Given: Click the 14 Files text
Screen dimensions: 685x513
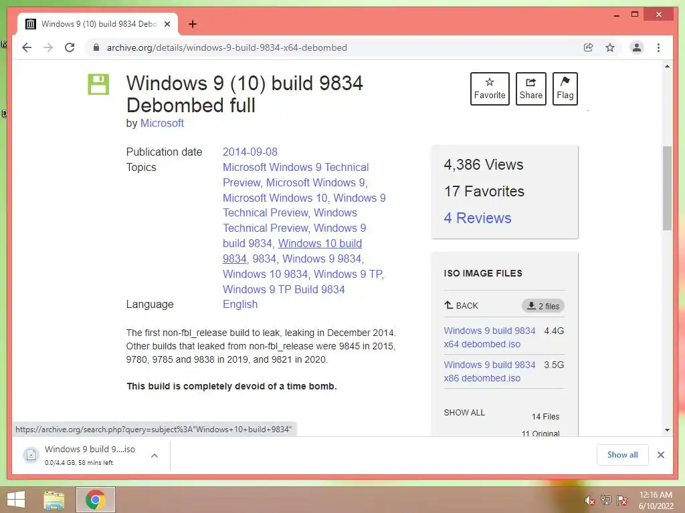Looking at the screenshot, I should (545, 417).
